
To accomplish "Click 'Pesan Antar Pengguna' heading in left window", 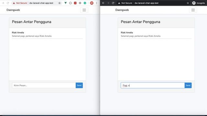I will 32,22.
